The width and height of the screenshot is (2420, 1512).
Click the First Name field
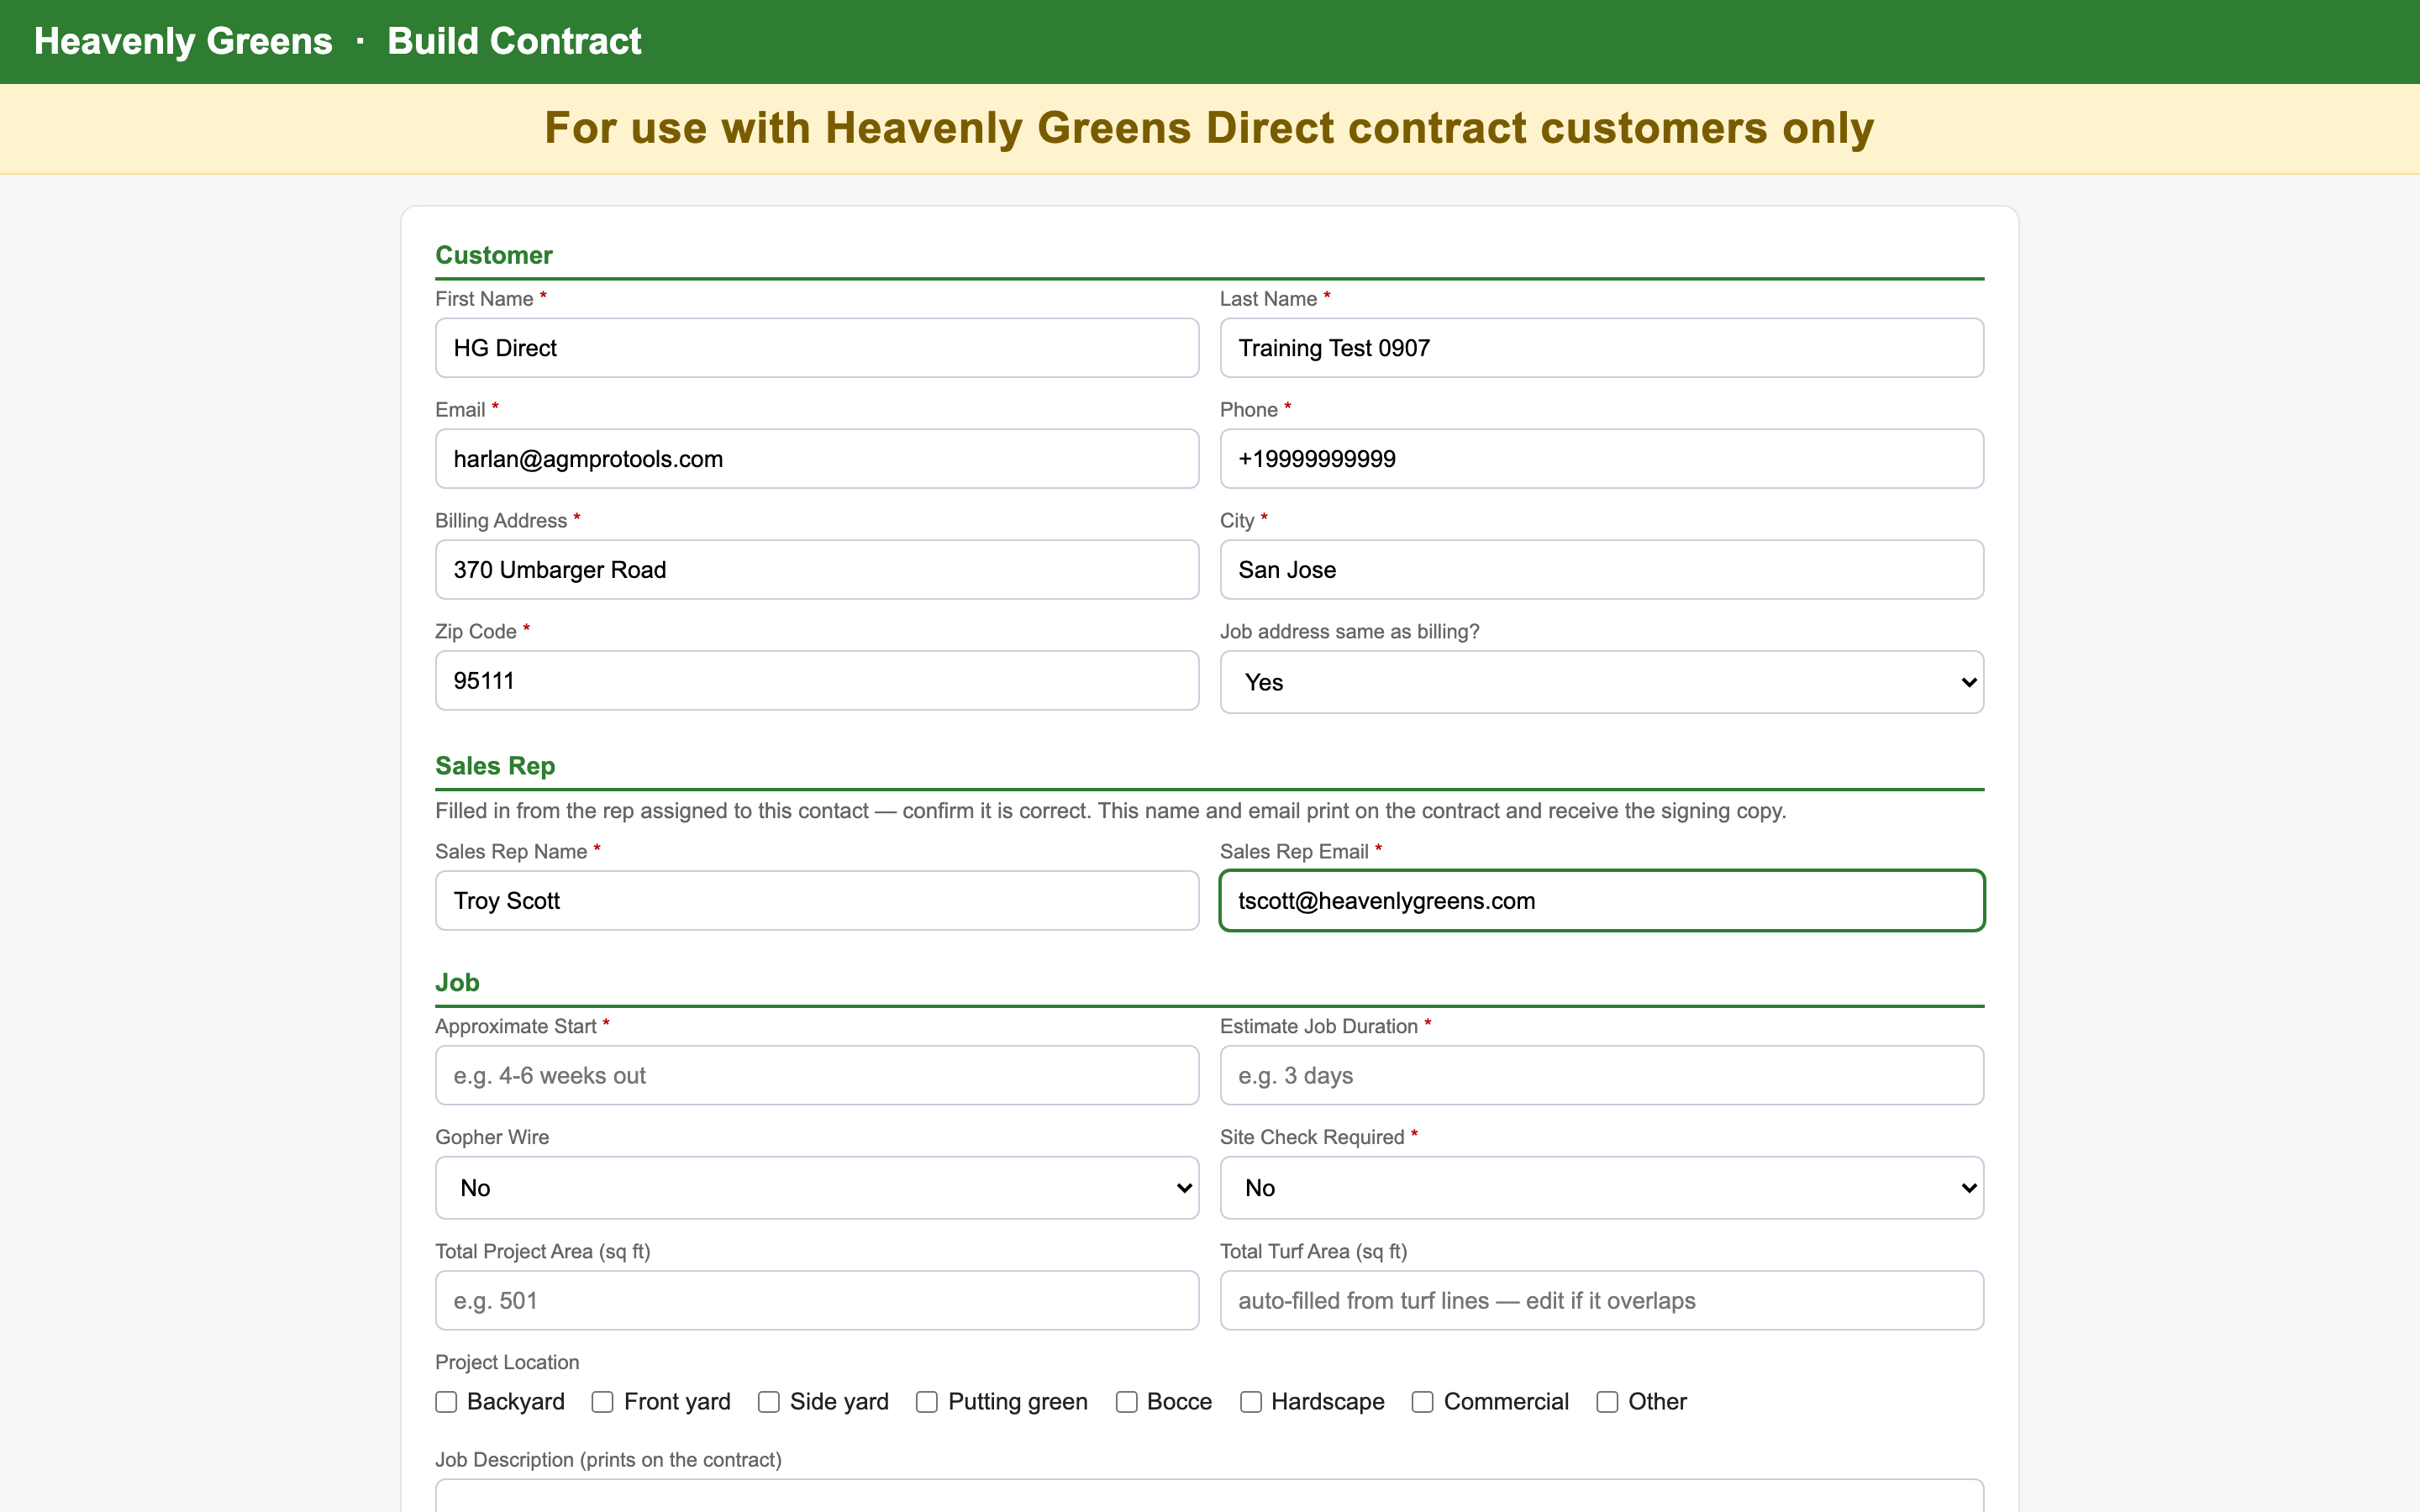817,348
